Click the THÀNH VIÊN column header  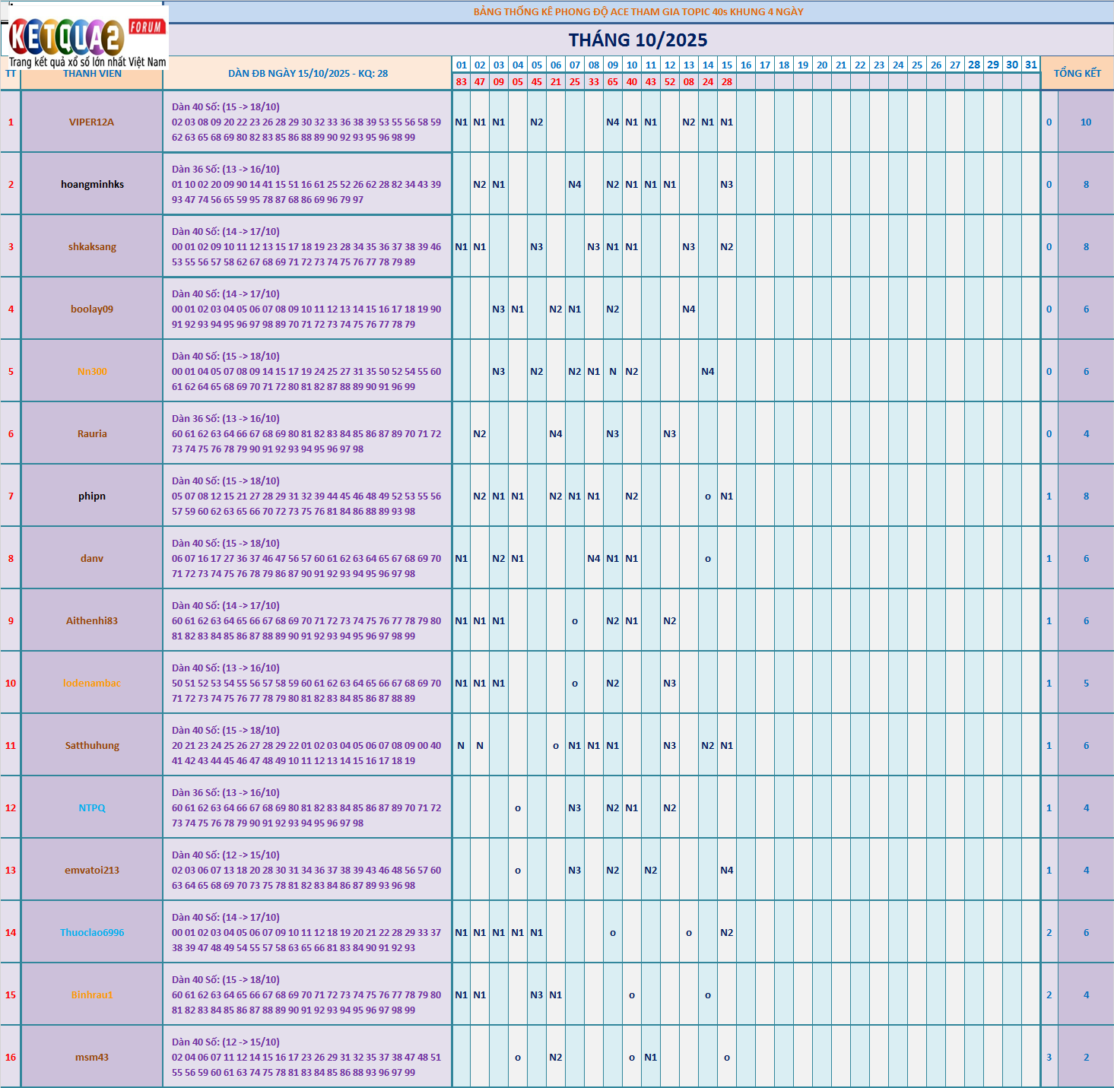pyautogui.click(x=92, y=74)
